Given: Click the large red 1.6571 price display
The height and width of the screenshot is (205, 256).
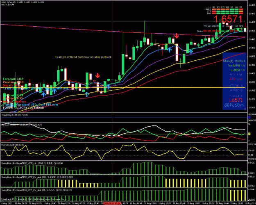Looking at the screenshot, I should pyautogui.click(x=228, y=19).
